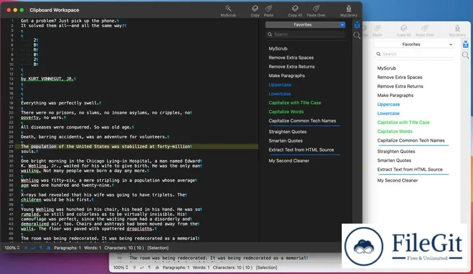This screenshot has width=473, height=274.
Task: Click Copy All icon in the light window
Action: [403, 28]
